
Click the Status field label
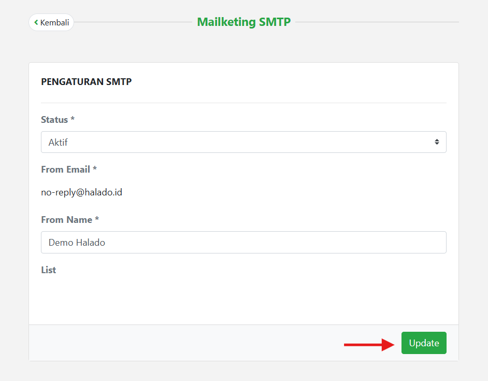click(x=54, y=120)
